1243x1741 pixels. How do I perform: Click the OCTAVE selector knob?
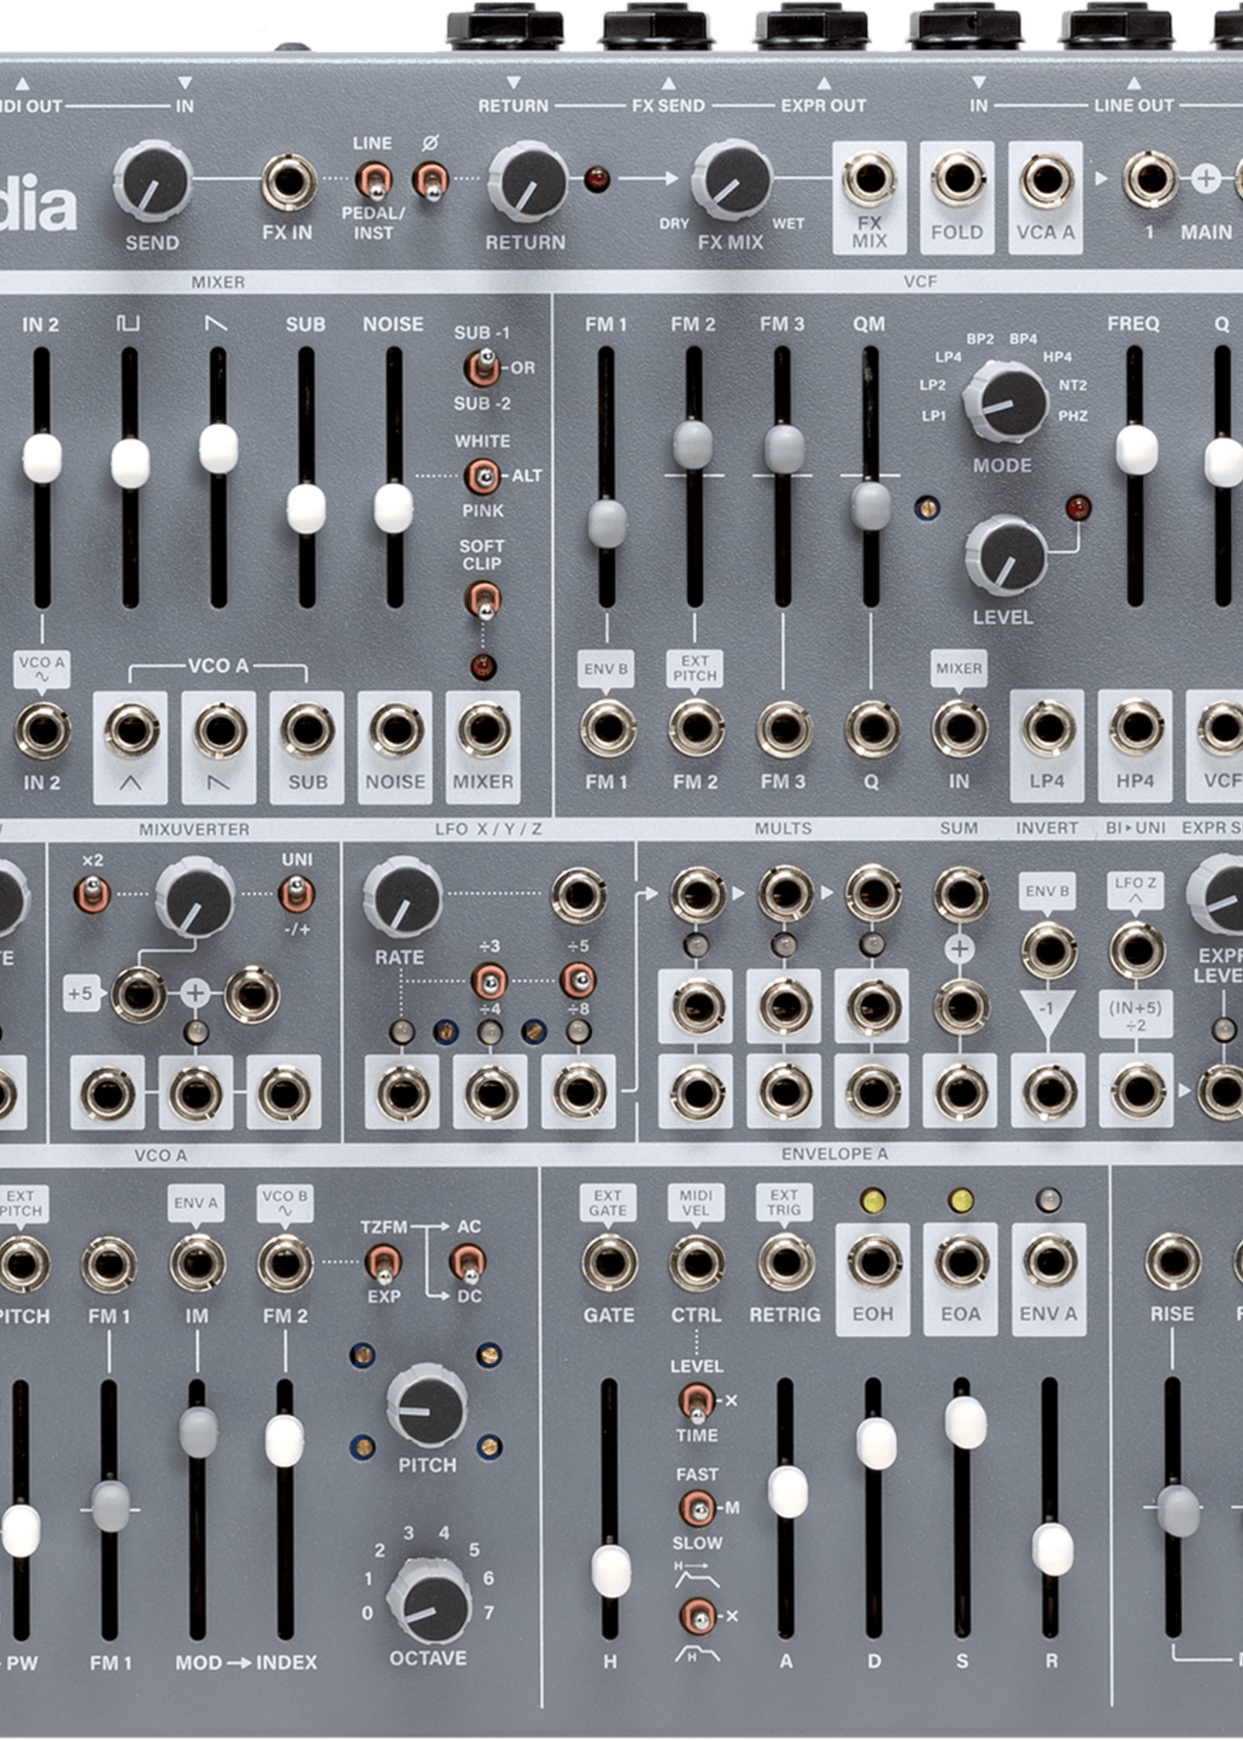pyautogui.click(x=429, y=1602)
